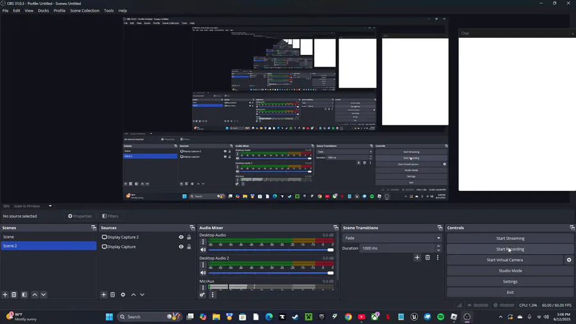
Task: Mute Desktop Audio speaker icon
Action: coord(203,250)
